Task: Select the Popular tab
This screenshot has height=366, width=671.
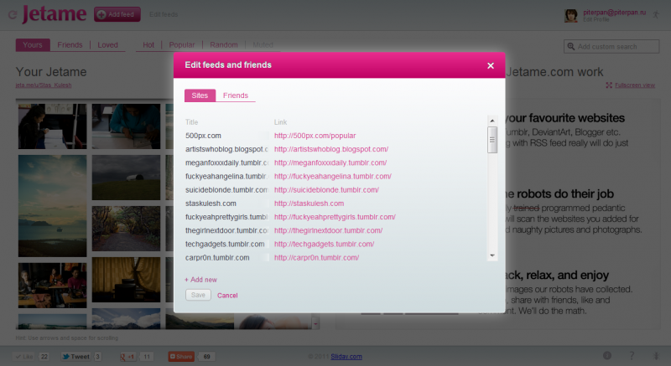Action: [182, 45]
